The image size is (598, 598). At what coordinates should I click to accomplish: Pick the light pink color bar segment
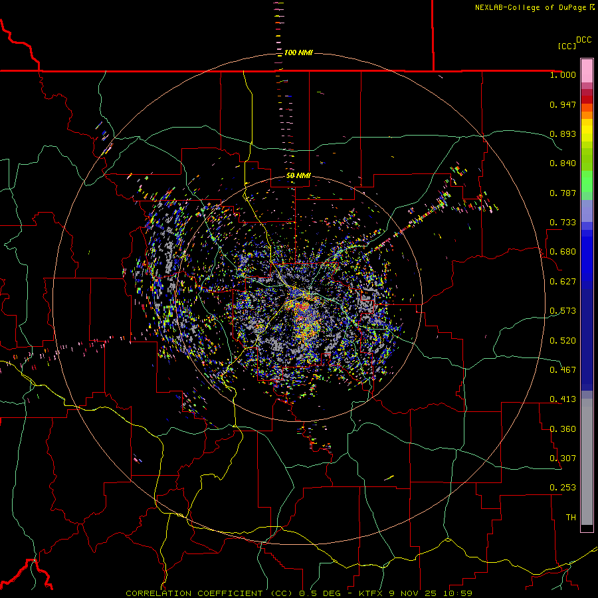tap(587, 70)
